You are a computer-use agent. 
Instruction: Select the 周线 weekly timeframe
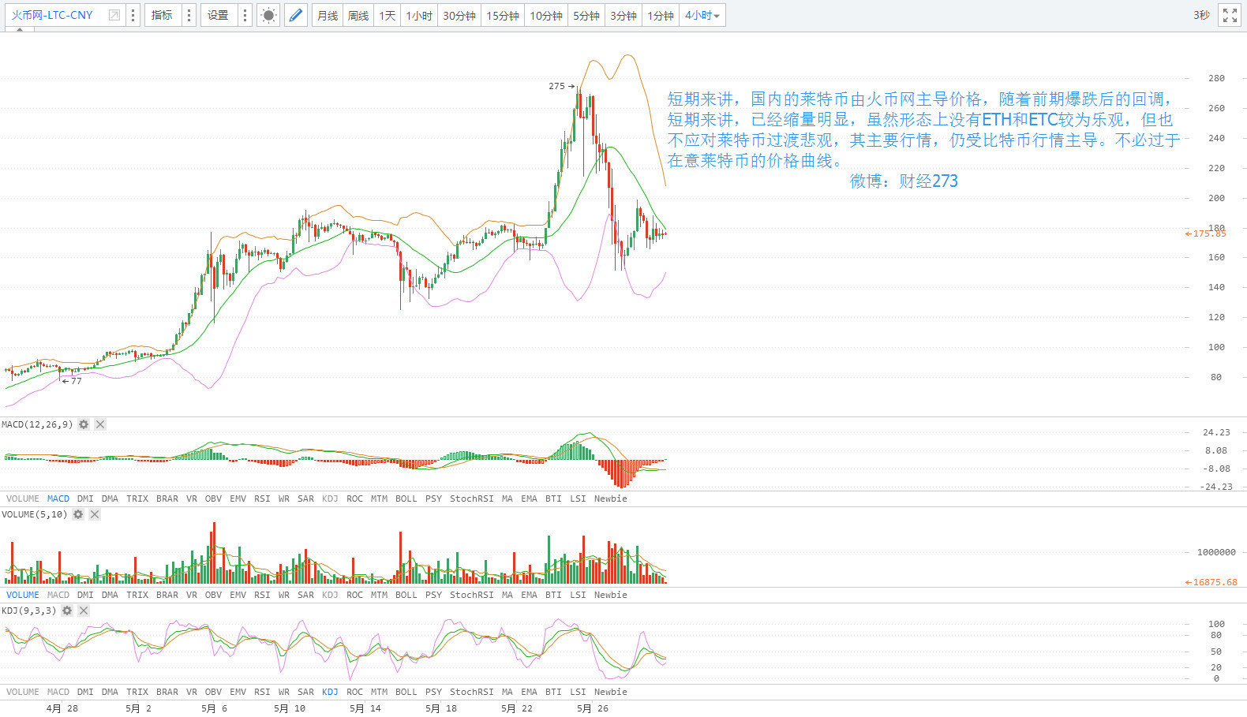358,16
